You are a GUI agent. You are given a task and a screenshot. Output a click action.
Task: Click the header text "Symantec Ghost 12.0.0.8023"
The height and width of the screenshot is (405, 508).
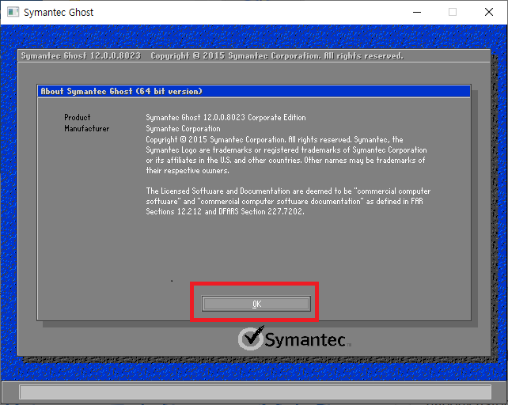point(81,55)
